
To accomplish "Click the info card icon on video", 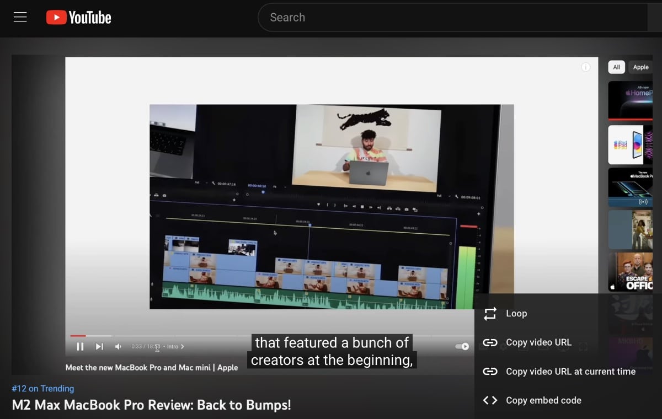I will coord(585,67).
